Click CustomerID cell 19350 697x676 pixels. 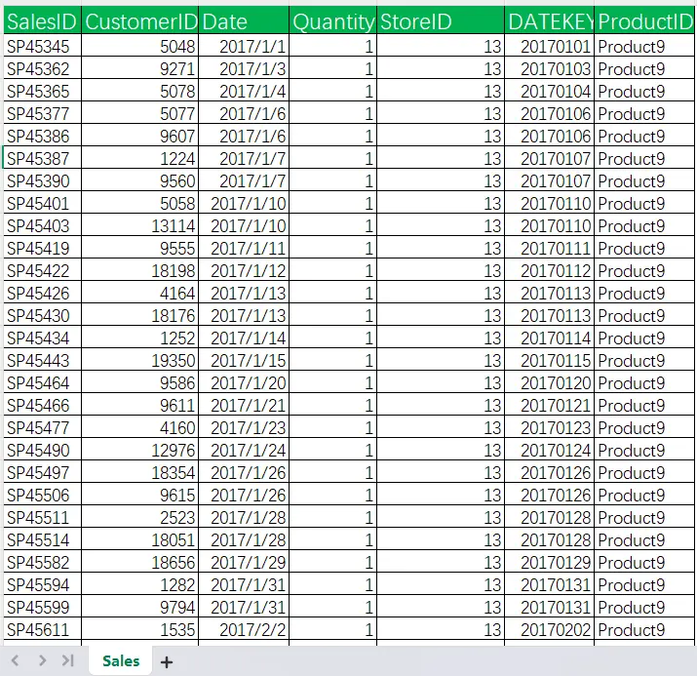coord(140,359)
